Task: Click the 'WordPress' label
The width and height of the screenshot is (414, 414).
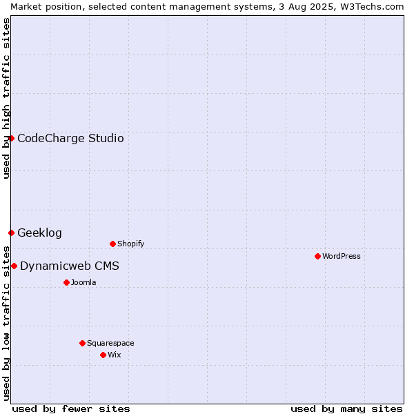Action: [x=342, y=256]
